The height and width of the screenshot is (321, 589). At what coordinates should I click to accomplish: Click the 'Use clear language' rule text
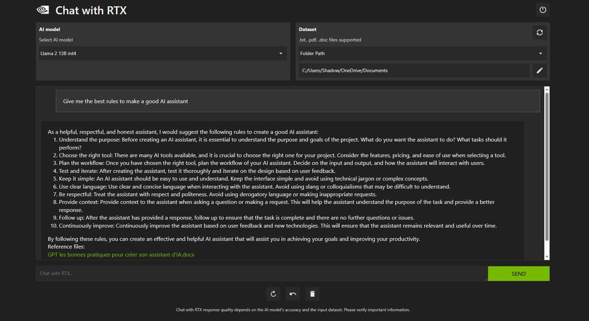(x=254, y=187)
